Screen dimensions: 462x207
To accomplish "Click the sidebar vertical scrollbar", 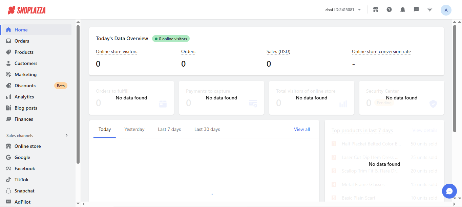I will [78, 95].
